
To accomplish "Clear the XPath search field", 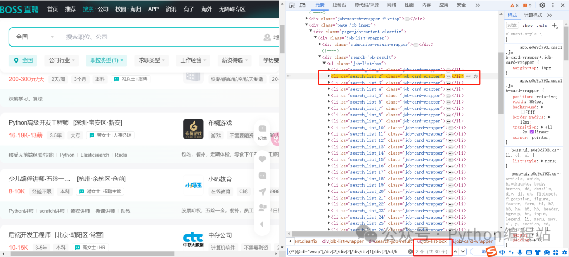I will 410,251.
